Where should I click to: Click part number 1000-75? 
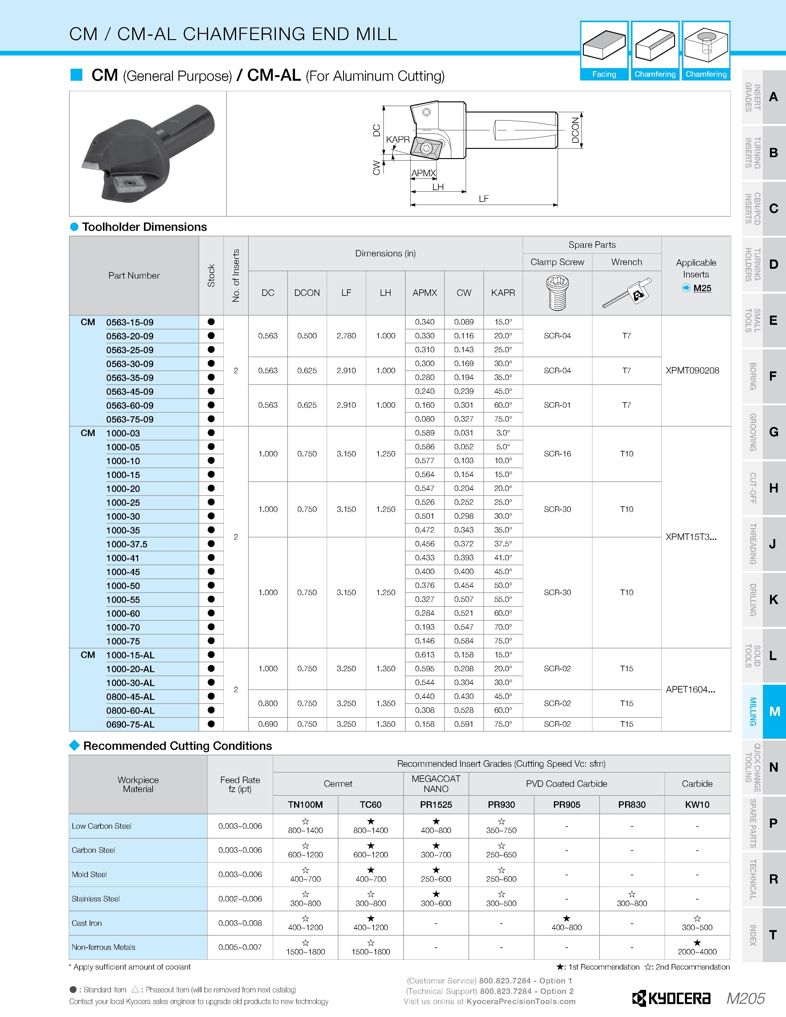(x=123, y=641)
